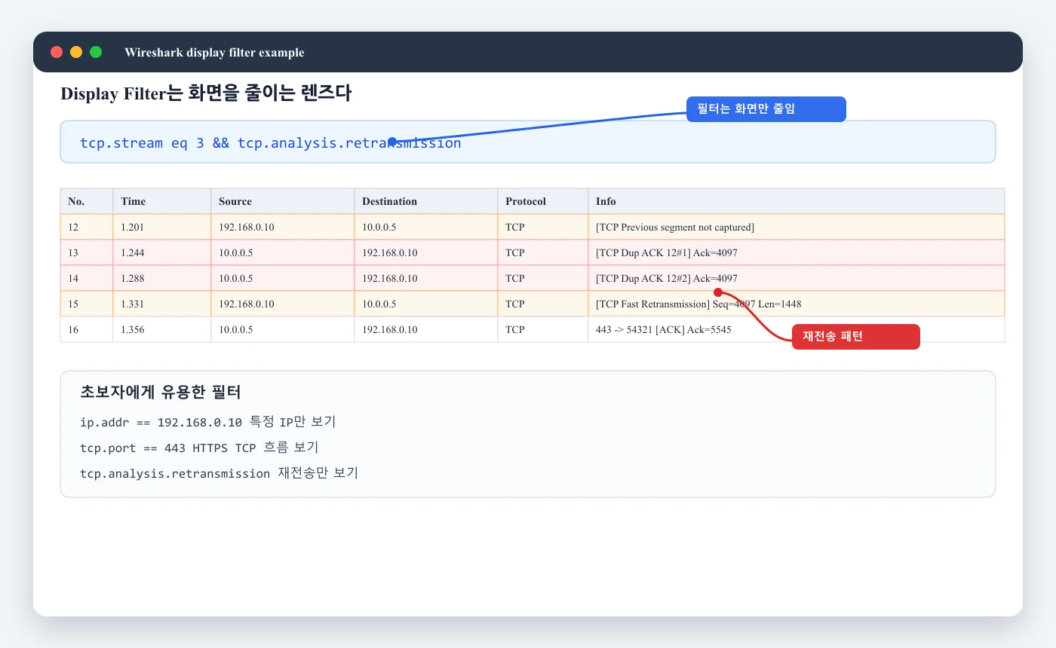Click destination 192.168.0.10 in packet 14 row
Viewport: 1056px width, 648px height.
[426, 278]
